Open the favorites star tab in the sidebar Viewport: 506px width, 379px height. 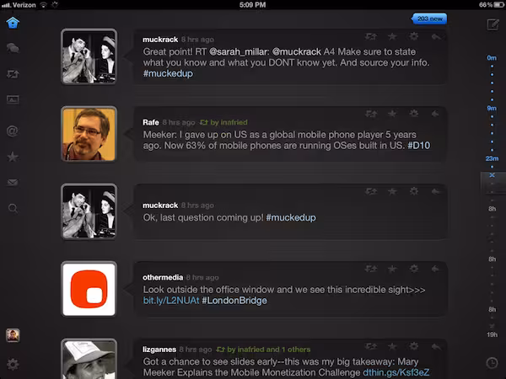(13, 157)
